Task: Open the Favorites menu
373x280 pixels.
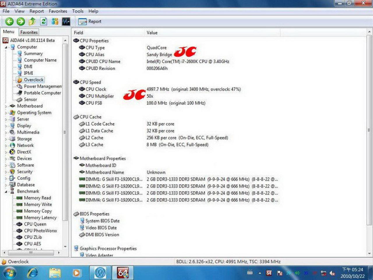Action: [x=58, y=11]
